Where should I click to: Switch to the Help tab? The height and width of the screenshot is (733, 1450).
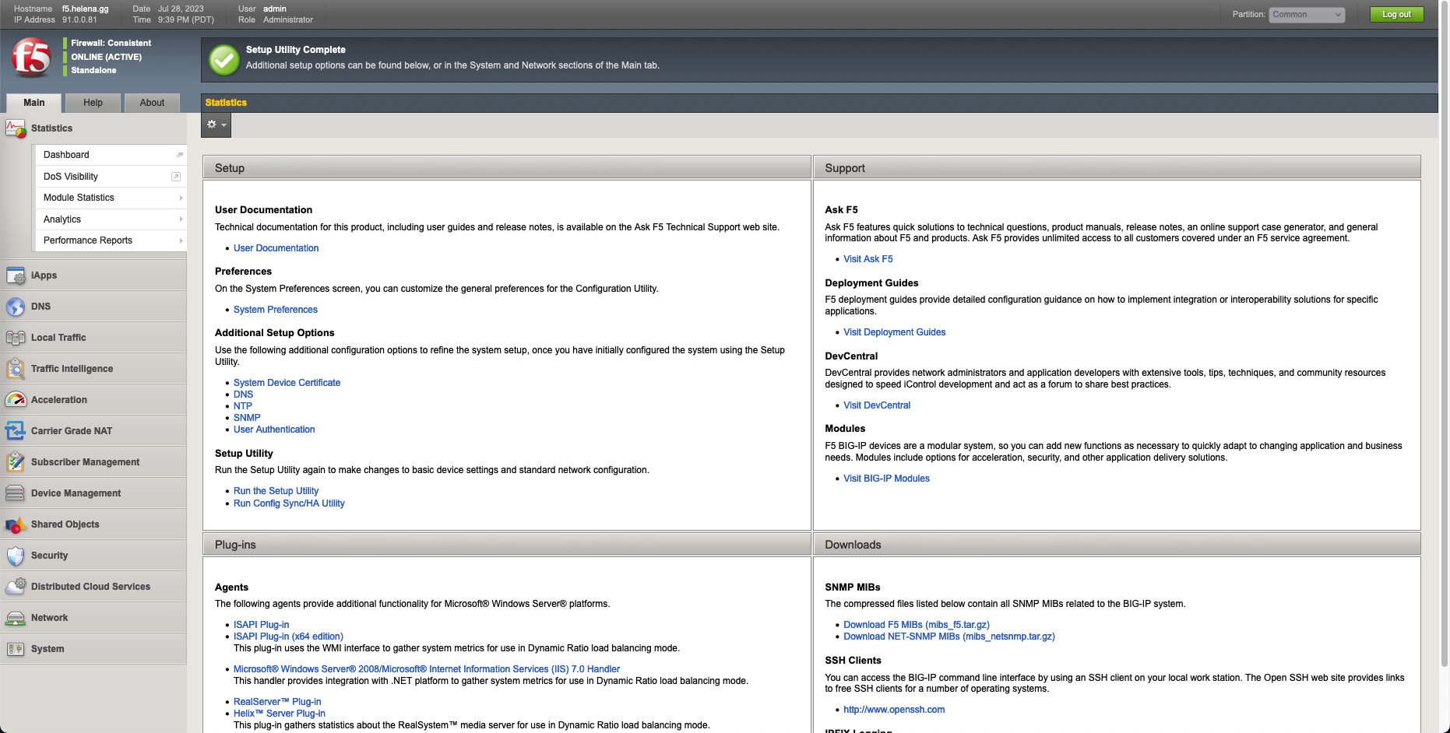[93, 103]
